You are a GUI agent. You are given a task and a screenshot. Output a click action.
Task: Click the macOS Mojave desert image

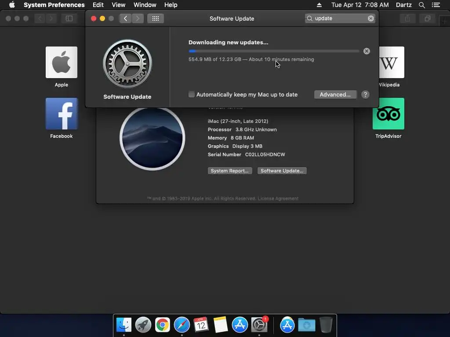tap(152, 138)
